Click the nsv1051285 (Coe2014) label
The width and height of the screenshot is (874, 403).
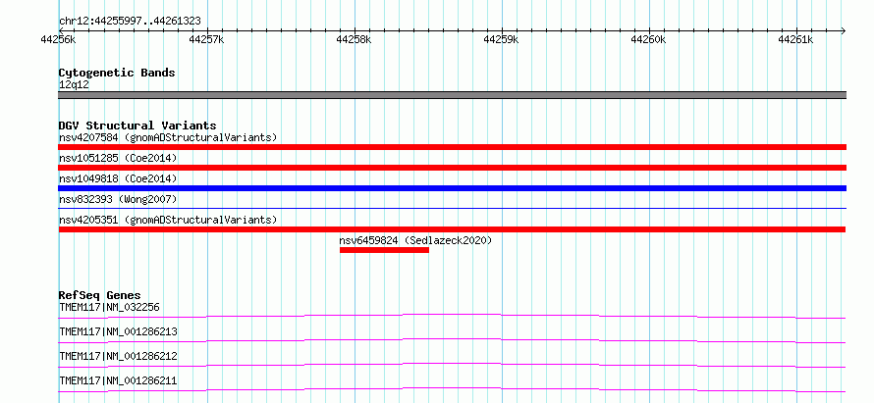(x=118, y=158)
